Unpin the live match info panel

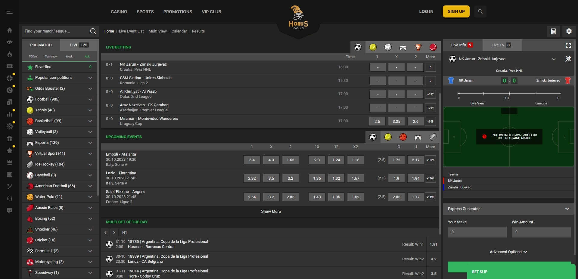click(x=568, y=59)
